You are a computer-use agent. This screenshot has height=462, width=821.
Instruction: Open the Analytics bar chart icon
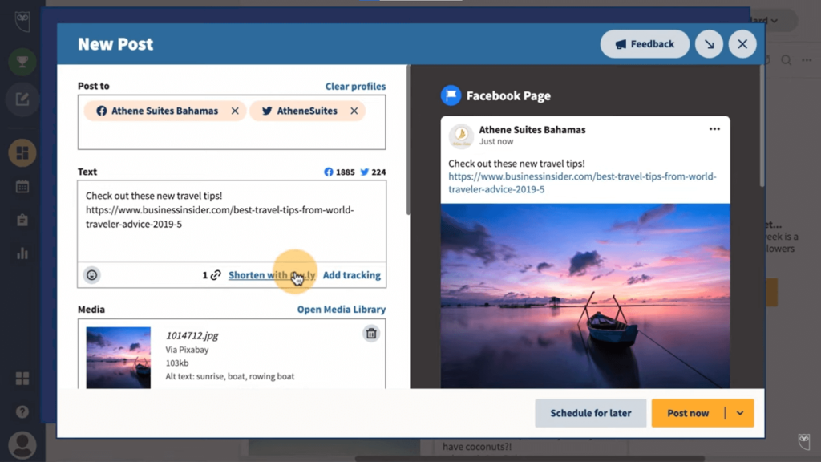coord(22,253)
